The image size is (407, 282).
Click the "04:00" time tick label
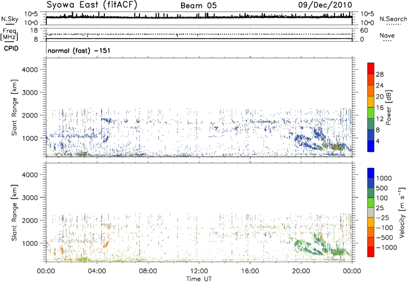[x=97, y=271]
